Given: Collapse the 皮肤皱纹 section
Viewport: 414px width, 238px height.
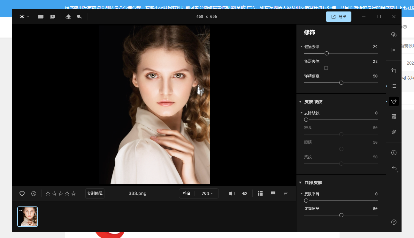Looking at the screenshot, I should point(300,102).
